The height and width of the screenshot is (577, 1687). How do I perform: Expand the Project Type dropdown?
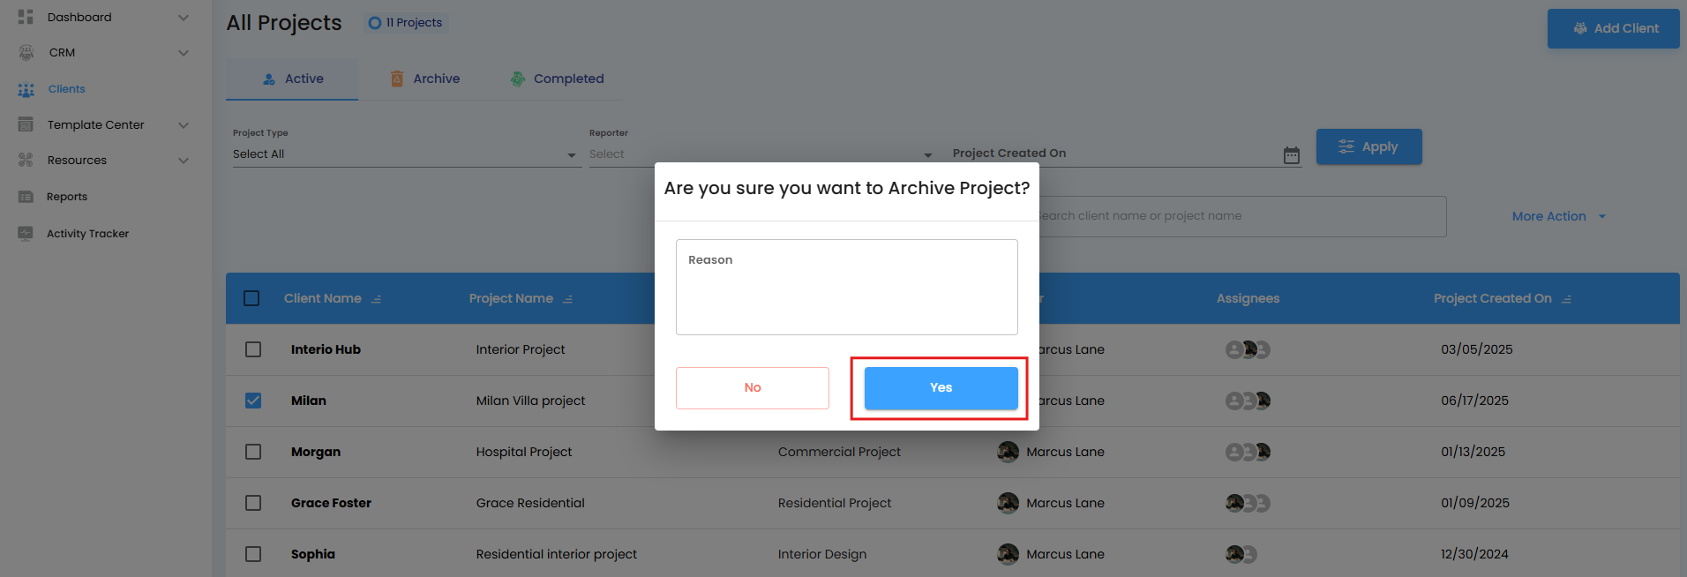pyautogui.click(x=572, y=155)
